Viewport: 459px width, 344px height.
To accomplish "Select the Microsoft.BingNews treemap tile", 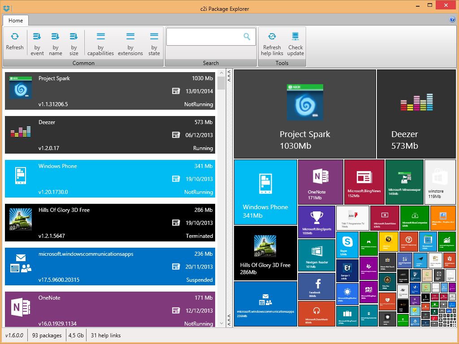I will tap(364, 182).
